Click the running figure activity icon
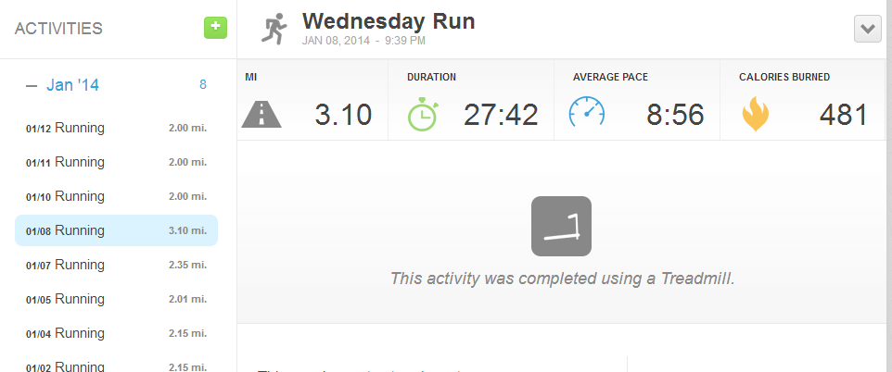The width and height of the screenshot is (892, 372). 274,29
